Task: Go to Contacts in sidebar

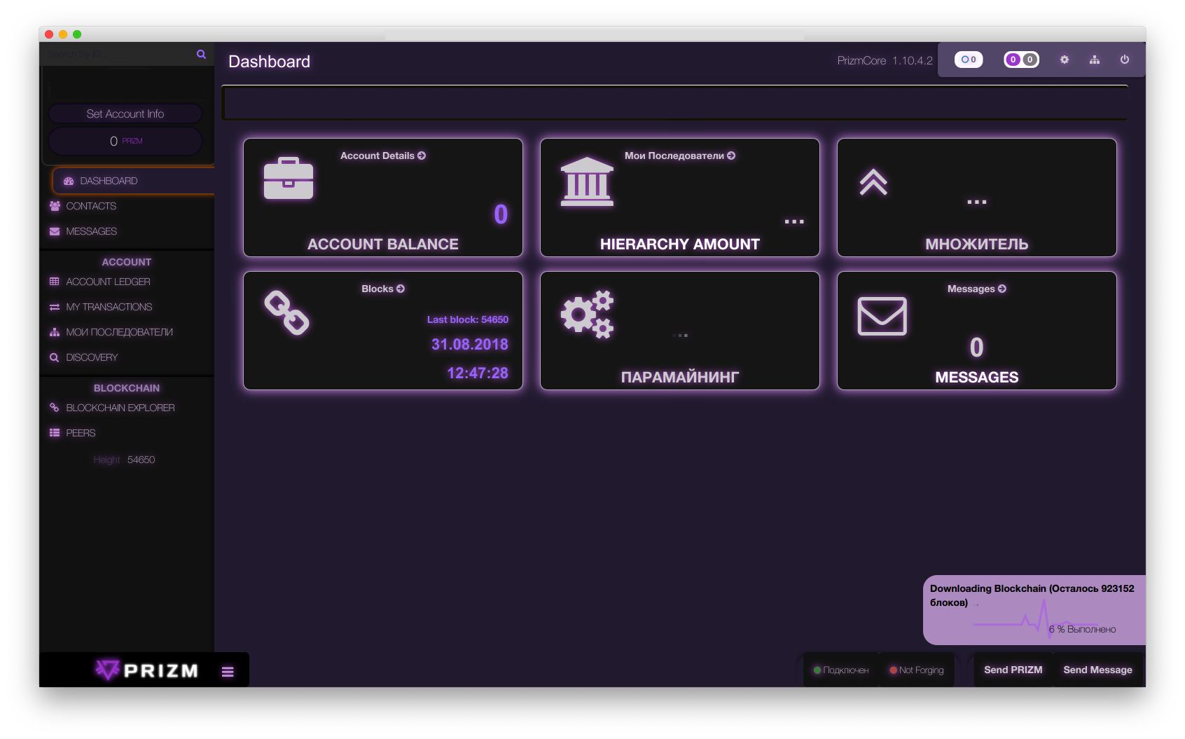Action: coord(91,206)
